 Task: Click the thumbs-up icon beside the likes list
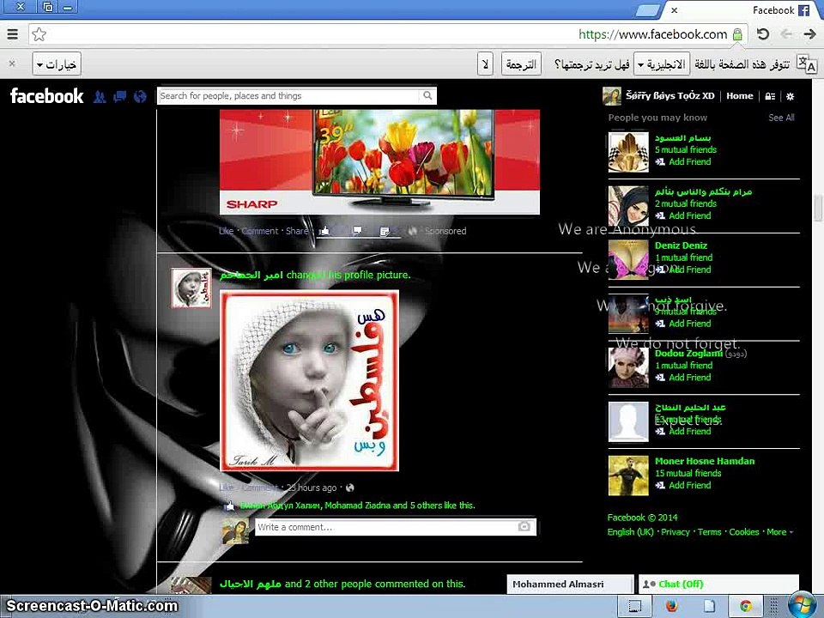coord(230,506)
